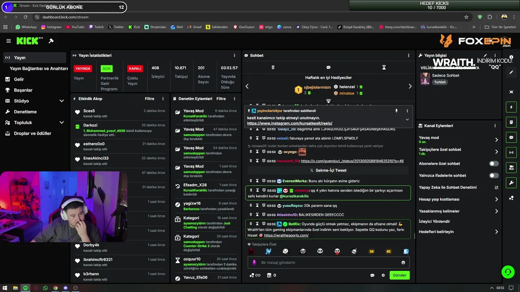This screenshot has height=292, width=520.
Task: Open the x.com status link in chat
Action: click(x=352, y=161)
